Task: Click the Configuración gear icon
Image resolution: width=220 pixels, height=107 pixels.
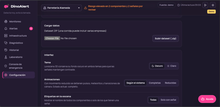Action: [6, 75]
